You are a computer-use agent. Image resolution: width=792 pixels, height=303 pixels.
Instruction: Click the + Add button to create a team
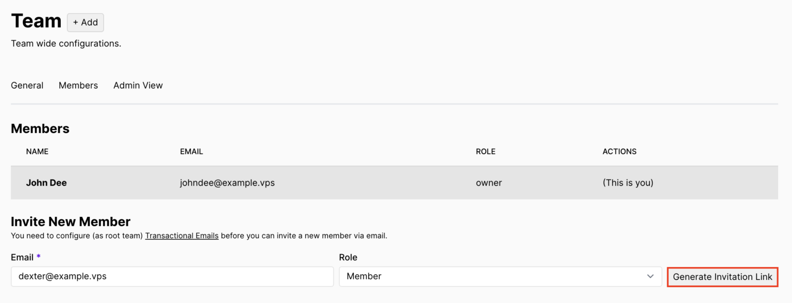85,22
